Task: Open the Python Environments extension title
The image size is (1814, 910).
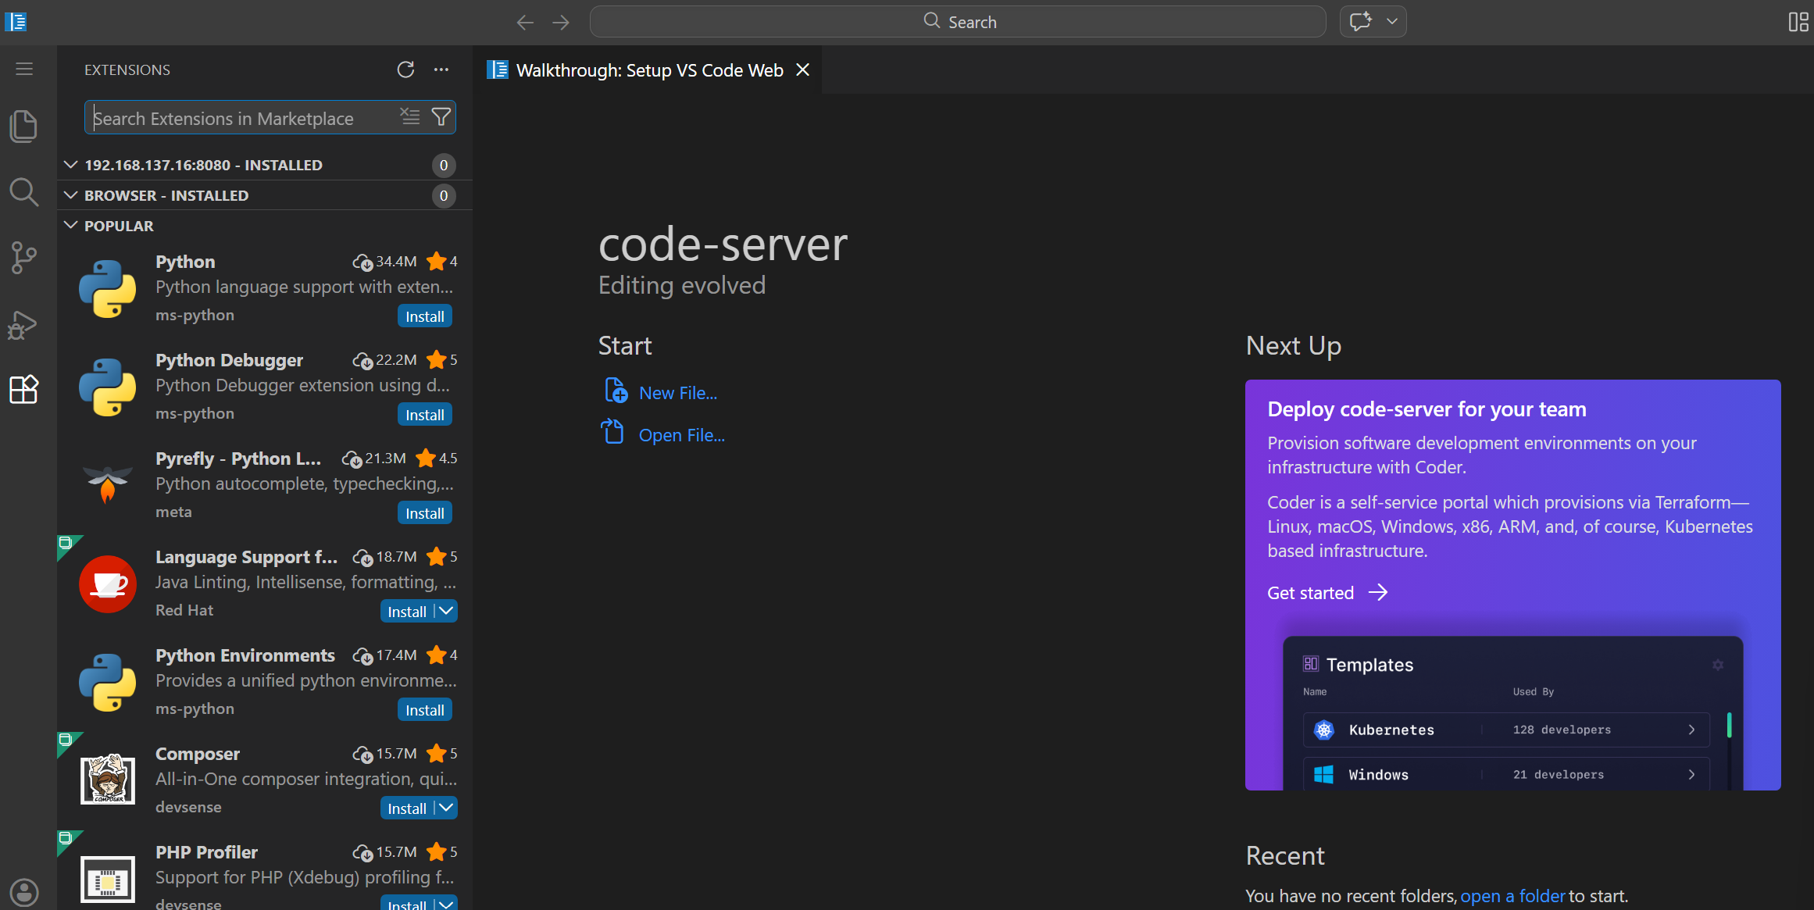Action: (245, 655)
